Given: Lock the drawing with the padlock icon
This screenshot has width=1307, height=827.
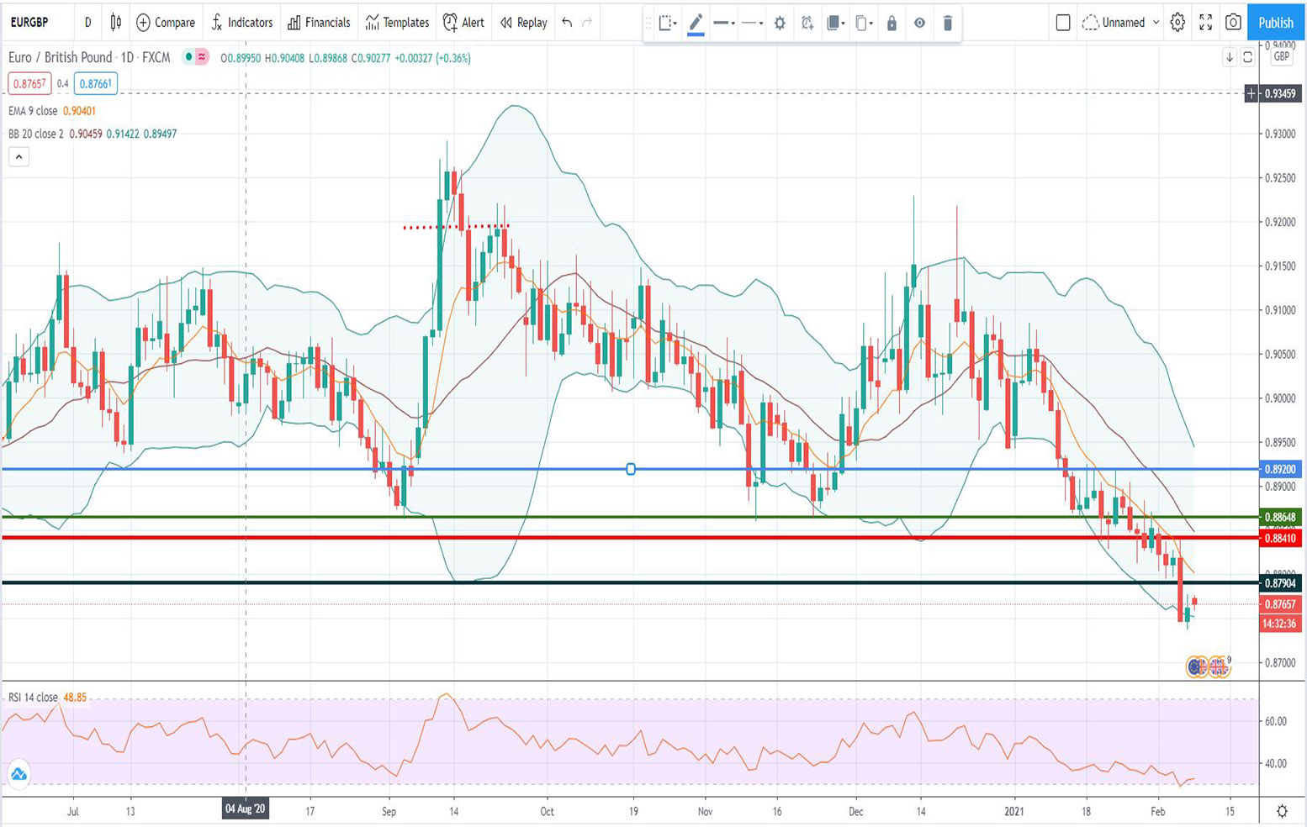Looking at the screenshot, I should pos(892,24).
